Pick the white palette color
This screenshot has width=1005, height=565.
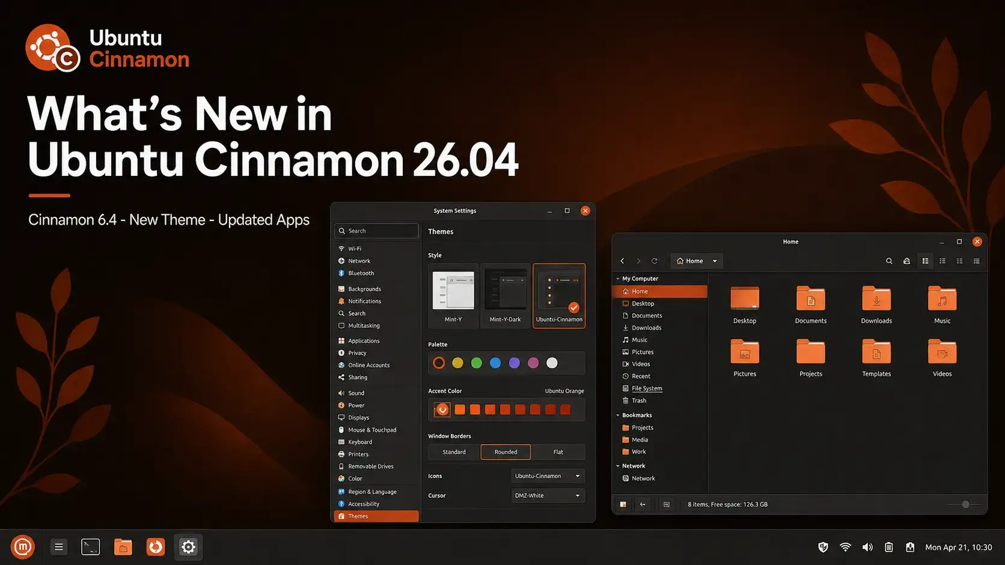552,363
